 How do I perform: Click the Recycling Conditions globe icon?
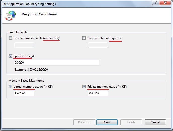click(x=10, y=15)
